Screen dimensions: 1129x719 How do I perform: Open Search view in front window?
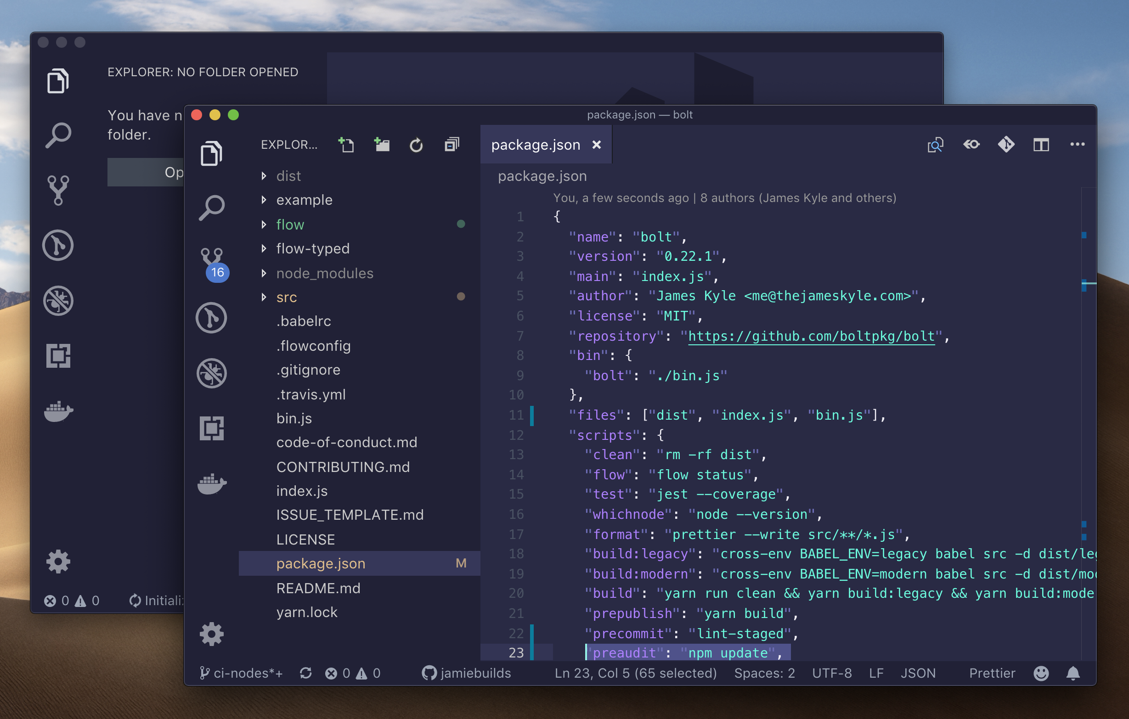coord(212,208)
